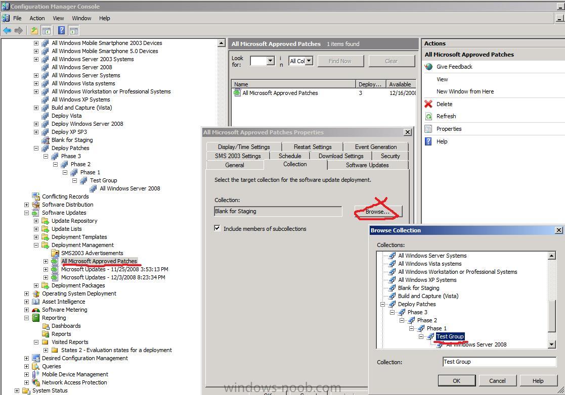Click Help button in Browse Collection dialog
Image resolution: width=565 pixels, height=395 pixels.
[x=538, y=381]
